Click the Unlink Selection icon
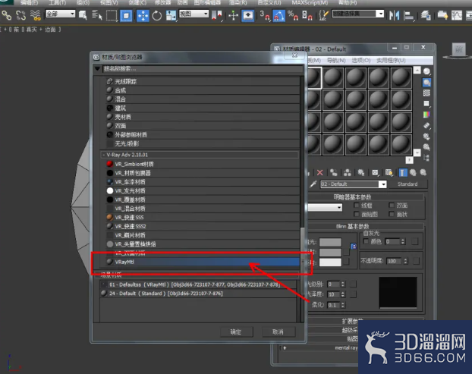This screenshot has width=472, height=374. (20, 15)
